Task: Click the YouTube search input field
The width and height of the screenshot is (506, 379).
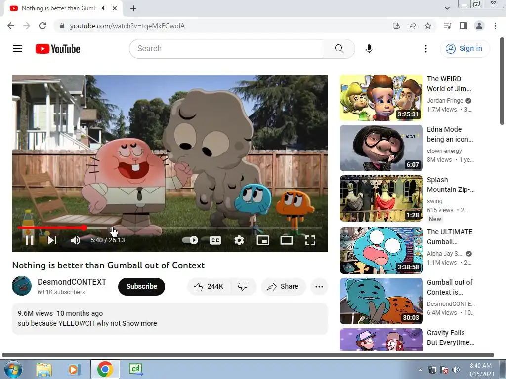Action: click(226, 49)
